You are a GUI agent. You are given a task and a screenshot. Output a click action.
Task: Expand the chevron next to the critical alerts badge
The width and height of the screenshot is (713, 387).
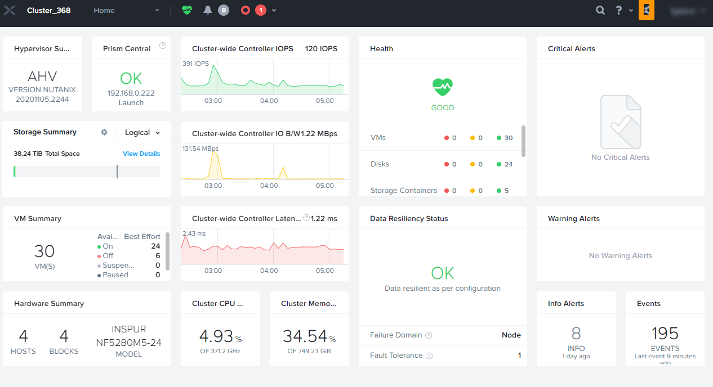(x=273, y=10)
